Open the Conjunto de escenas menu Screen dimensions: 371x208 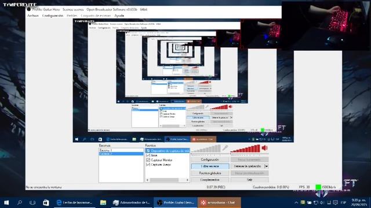point(96,16)
